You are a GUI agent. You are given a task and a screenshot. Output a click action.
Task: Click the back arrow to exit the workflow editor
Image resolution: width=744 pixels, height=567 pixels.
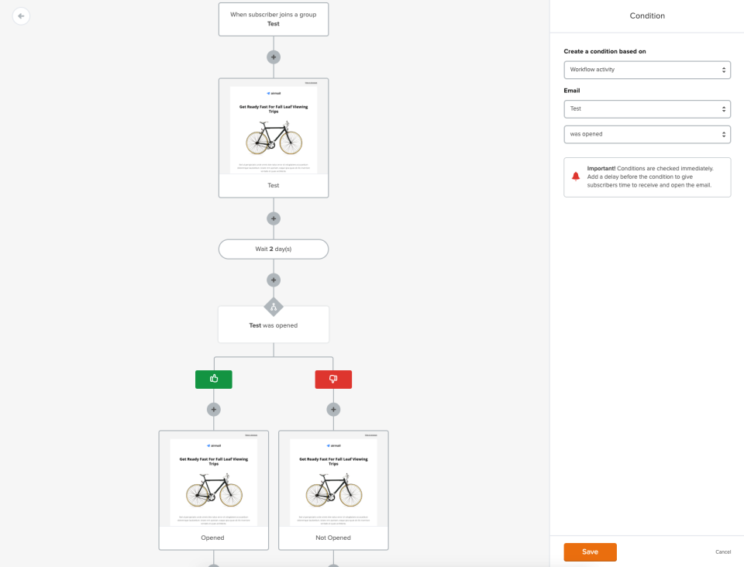[21, 15]
